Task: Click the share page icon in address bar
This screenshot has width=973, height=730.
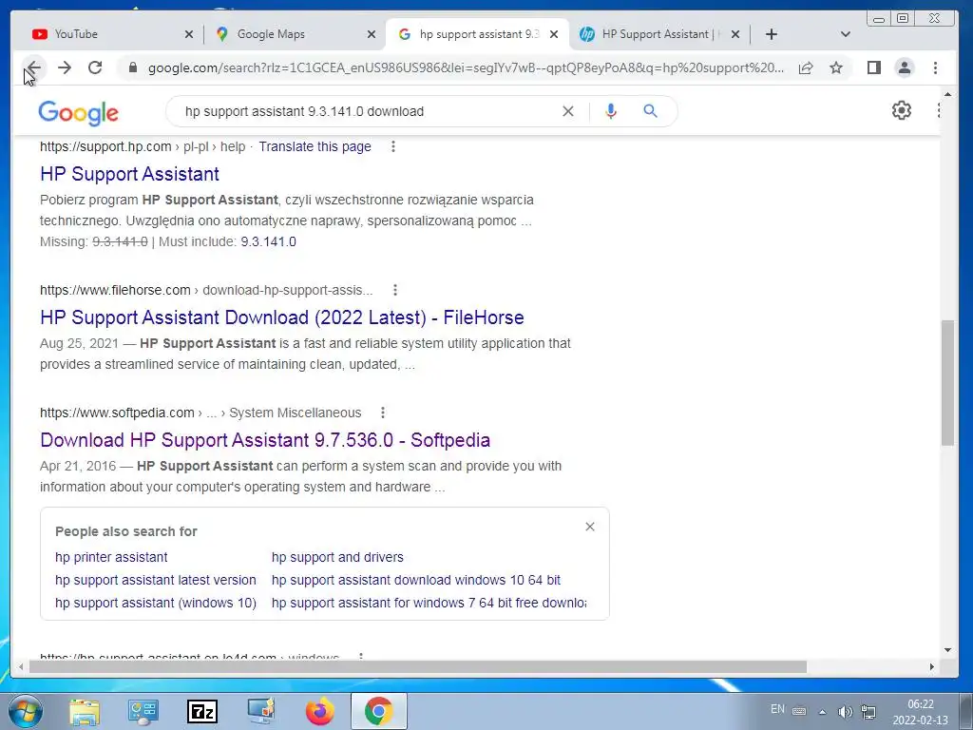Action: [x=806, y=67]
